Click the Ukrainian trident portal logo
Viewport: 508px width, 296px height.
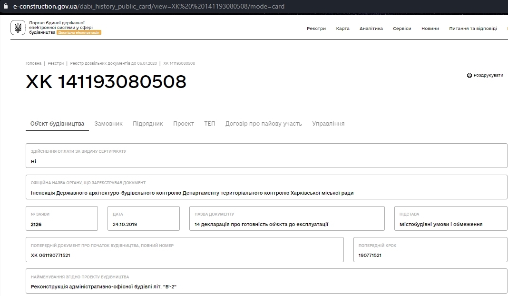(x=18, y=28)
